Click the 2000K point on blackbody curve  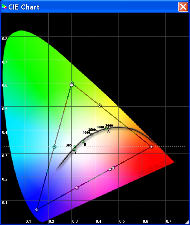point(109,127)
